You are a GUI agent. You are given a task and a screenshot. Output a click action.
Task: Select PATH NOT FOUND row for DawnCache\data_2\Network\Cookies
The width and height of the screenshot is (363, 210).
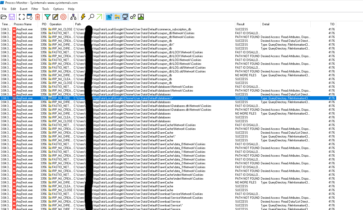(168, 163)
